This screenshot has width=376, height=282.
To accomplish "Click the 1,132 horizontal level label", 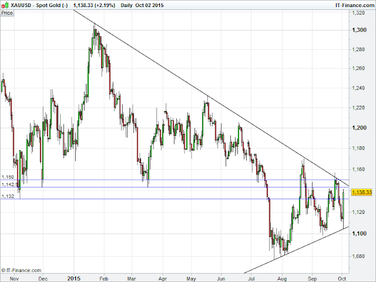I will pos(8,196).
